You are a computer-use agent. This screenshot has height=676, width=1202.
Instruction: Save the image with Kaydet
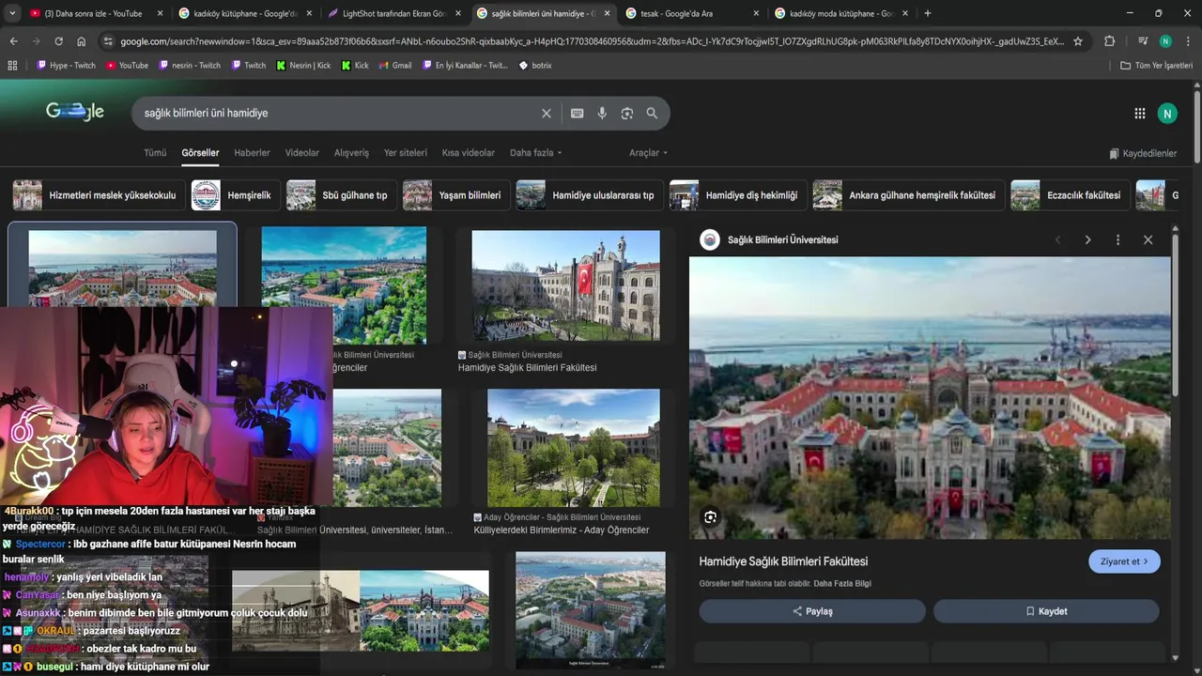coord(1046,611)
